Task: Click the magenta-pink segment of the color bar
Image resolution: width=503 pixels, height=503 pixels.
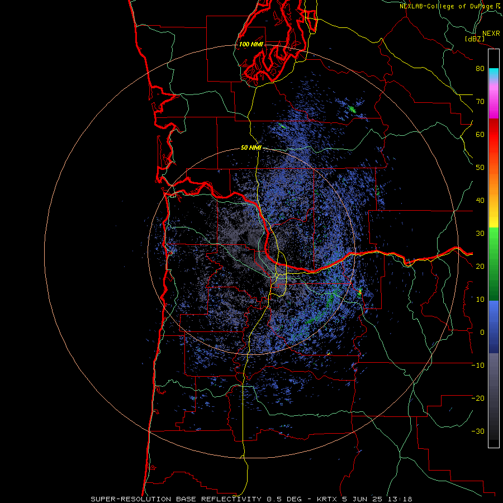Action: pos(493,99)
